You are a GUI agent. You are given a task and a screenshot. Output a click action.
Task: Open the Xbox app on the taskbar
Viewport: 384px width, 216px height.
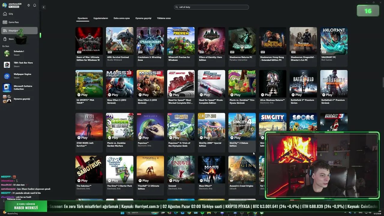262,213
